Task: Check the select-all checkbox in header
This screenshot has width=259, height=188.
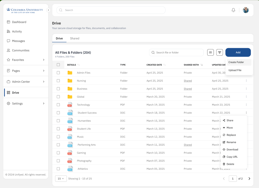Action: (x=58, y=65)
